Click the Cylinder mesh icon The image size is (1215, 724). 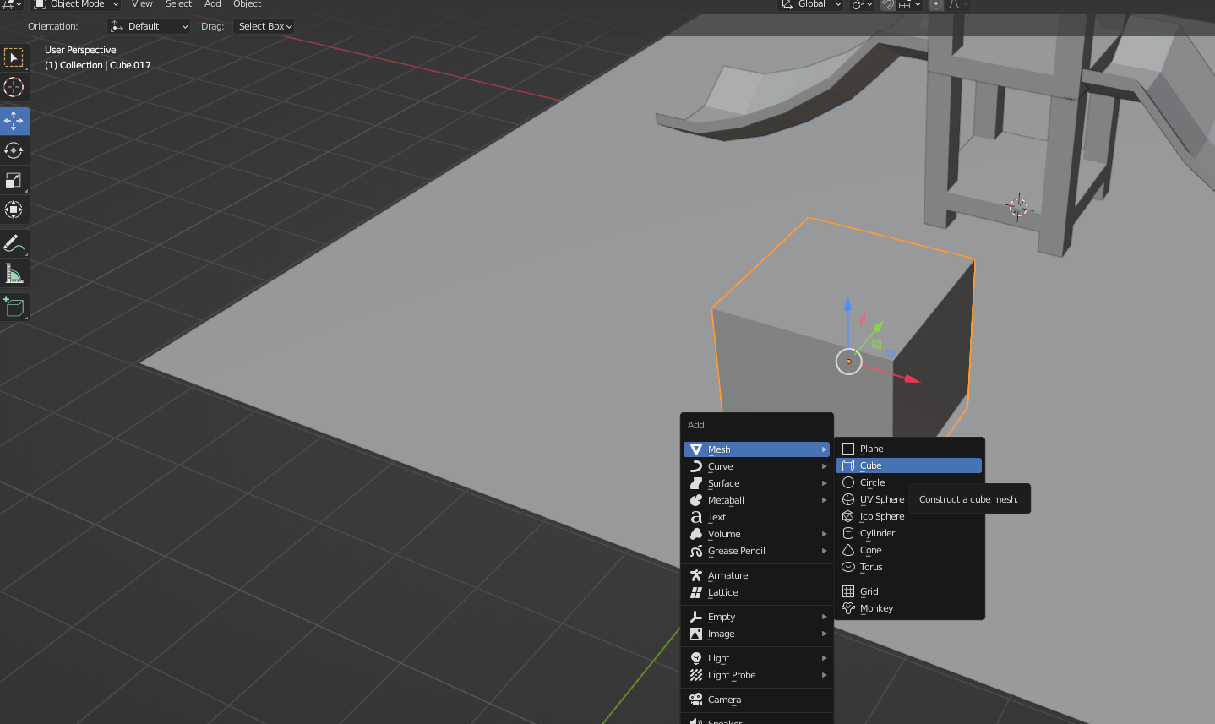coord(848,533)
